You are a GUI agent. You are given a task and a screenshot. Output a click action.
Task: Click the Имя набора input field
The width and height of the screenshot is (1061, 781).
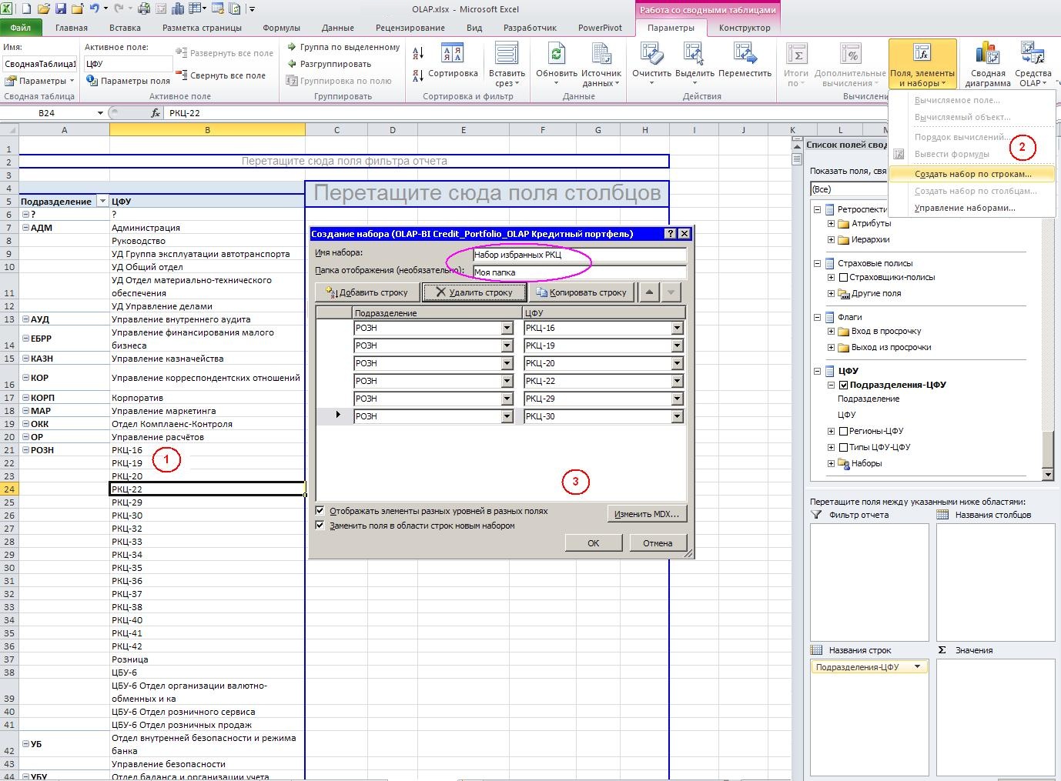(578, 255)
